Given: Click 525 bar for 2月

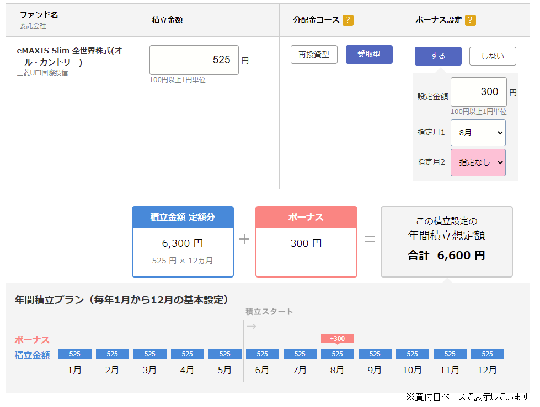Looking at the screenshot, I should [x=113, y=354].
